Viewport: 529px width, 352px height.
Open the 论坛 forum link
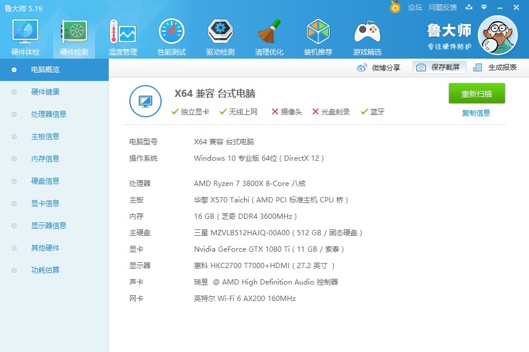pos(415,8)
